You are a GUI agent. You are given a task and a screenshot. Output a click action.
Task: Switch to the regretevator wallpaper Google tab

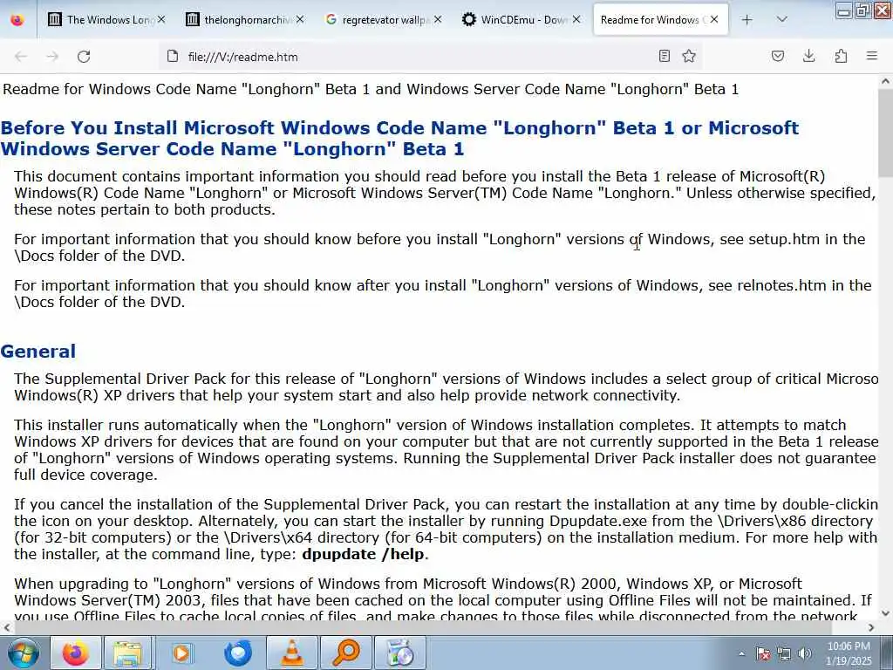pos(384,19)
